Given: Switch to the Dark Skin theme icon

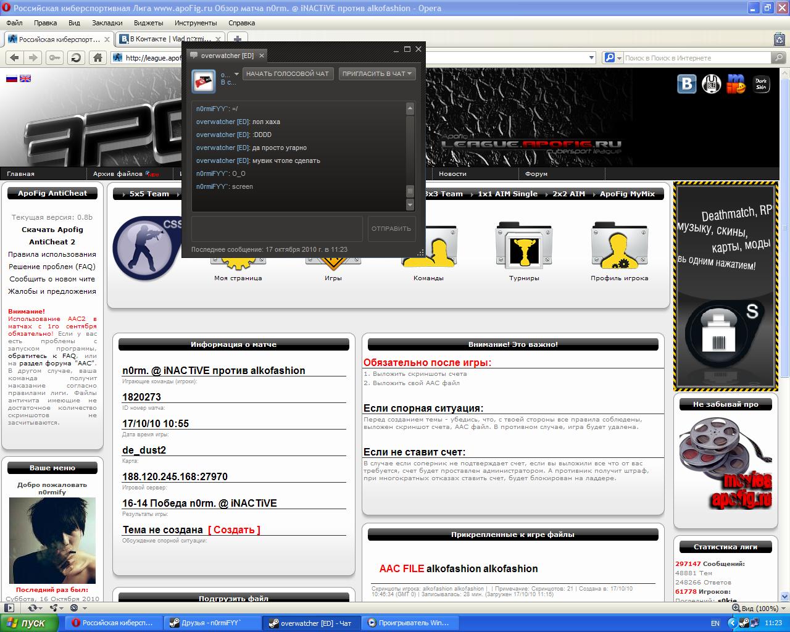Looking at the screenshot, I should tap(761, 84).
